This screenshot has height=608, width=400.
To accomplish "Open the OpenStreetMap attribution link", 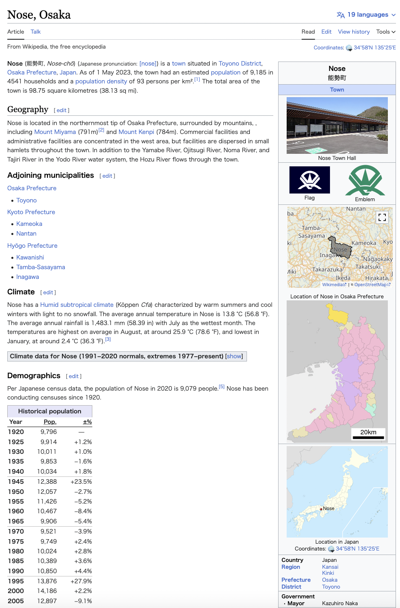I will click(x=372, y=285).
